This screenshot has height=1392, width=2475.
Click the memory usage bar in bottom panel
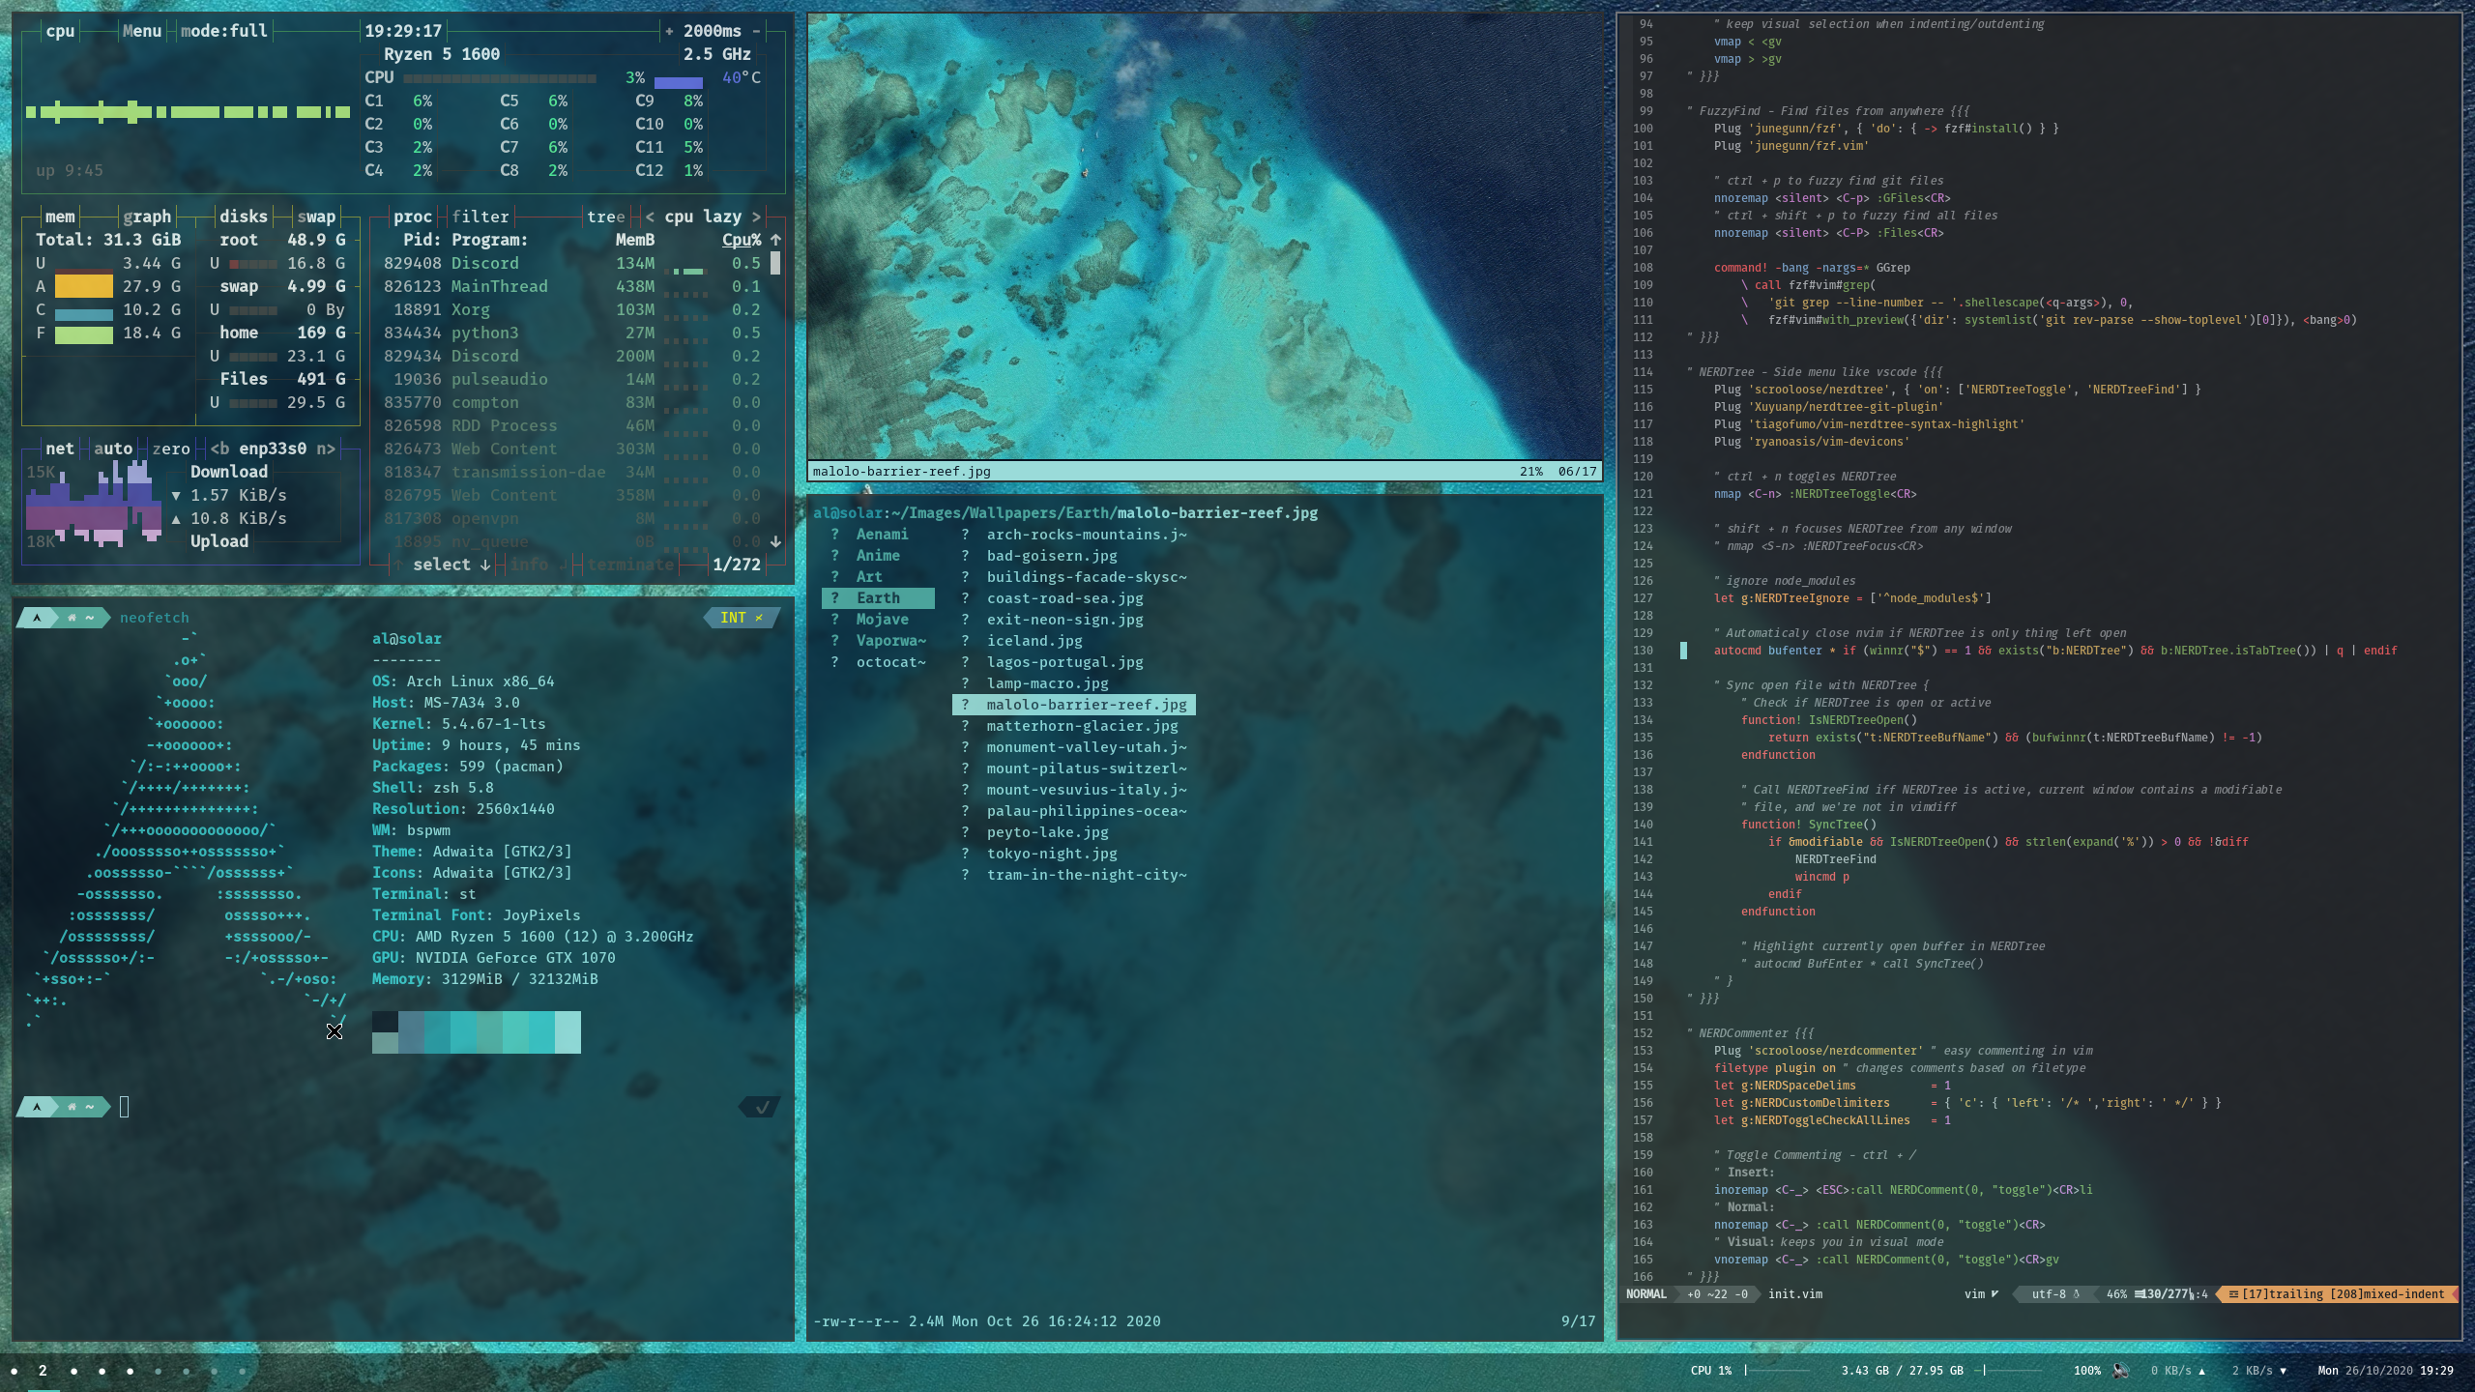(2007, 1371)
